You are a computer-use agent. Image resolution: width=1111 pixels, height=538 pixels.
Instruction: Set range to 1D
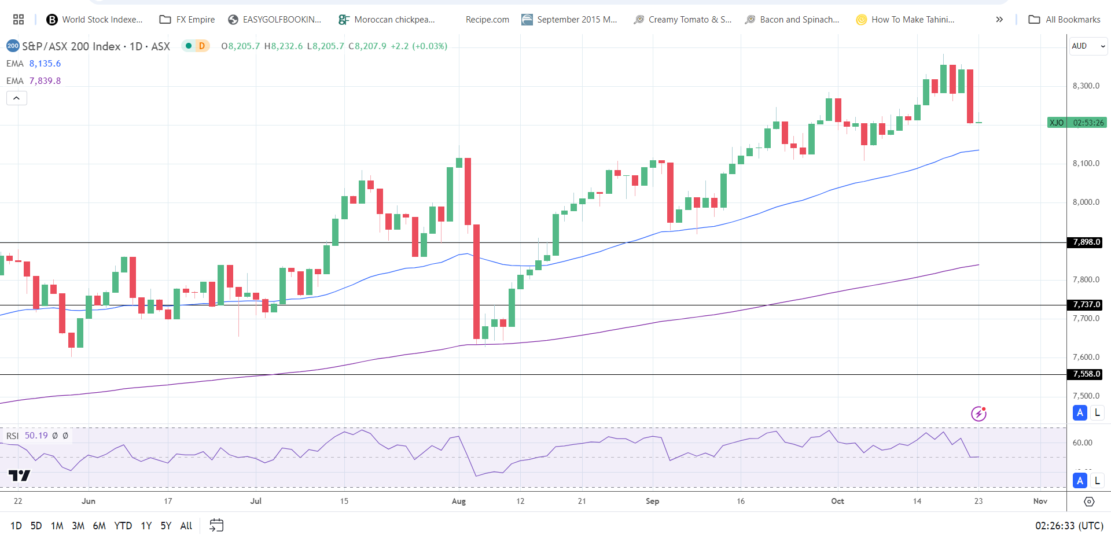(16, 526)
